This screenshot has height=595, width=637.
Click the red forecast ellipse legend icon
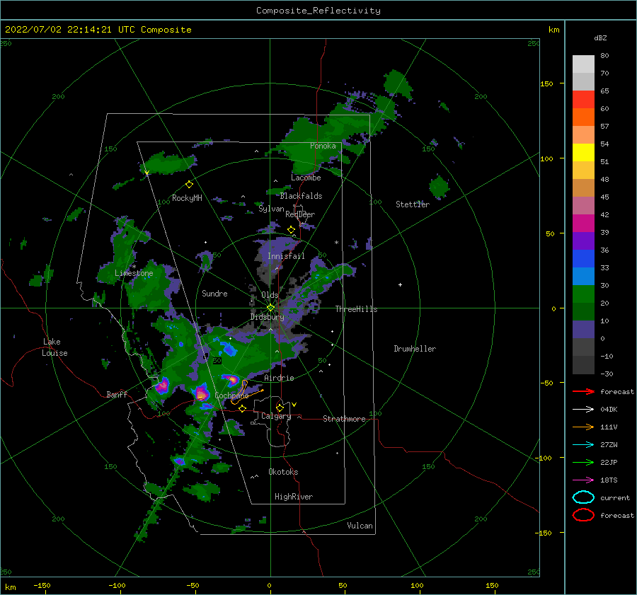pos(583,515)
